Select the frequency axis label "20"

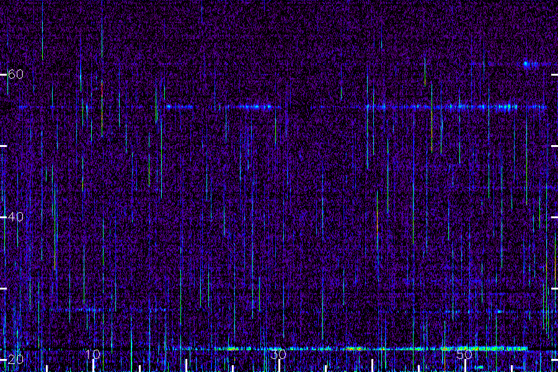[15, 359]
